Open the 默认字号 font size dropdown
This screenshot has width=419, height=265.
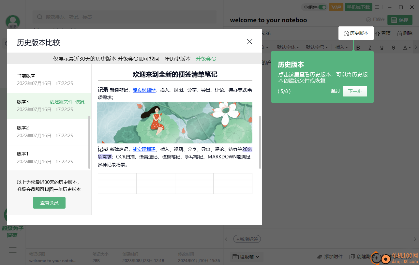317,47
